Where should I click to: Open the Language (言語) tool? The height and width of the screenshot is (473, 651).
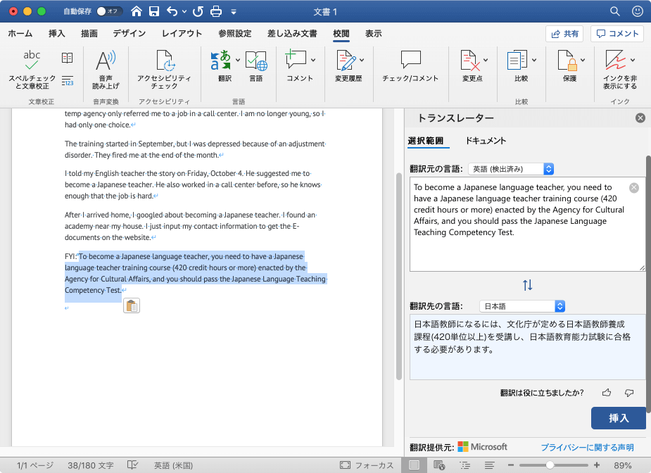(256, 65)
